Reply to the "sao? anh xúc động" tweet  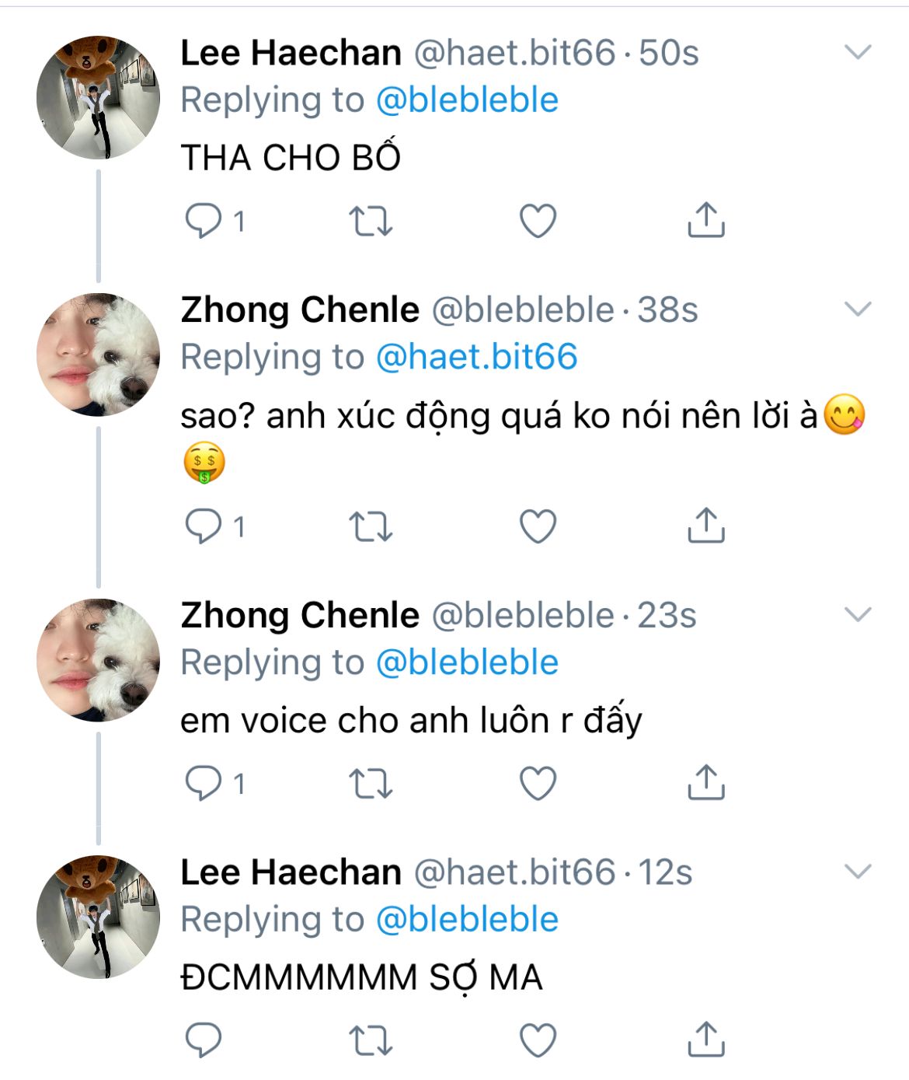pos(204,526)
